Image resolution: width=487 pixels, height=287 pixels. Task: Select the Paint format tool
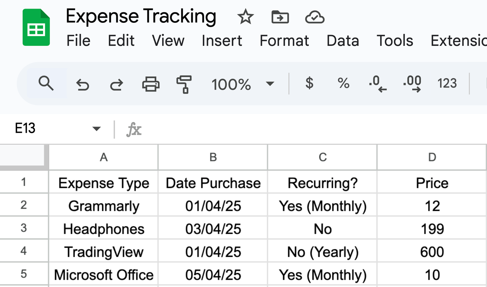184,84
